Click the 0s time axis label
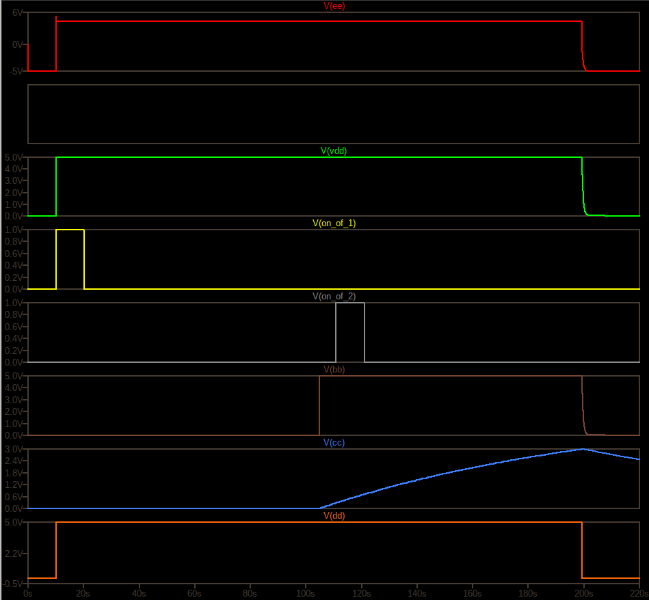The width and height of the screenshot is (649, 600). click(28, 593)
